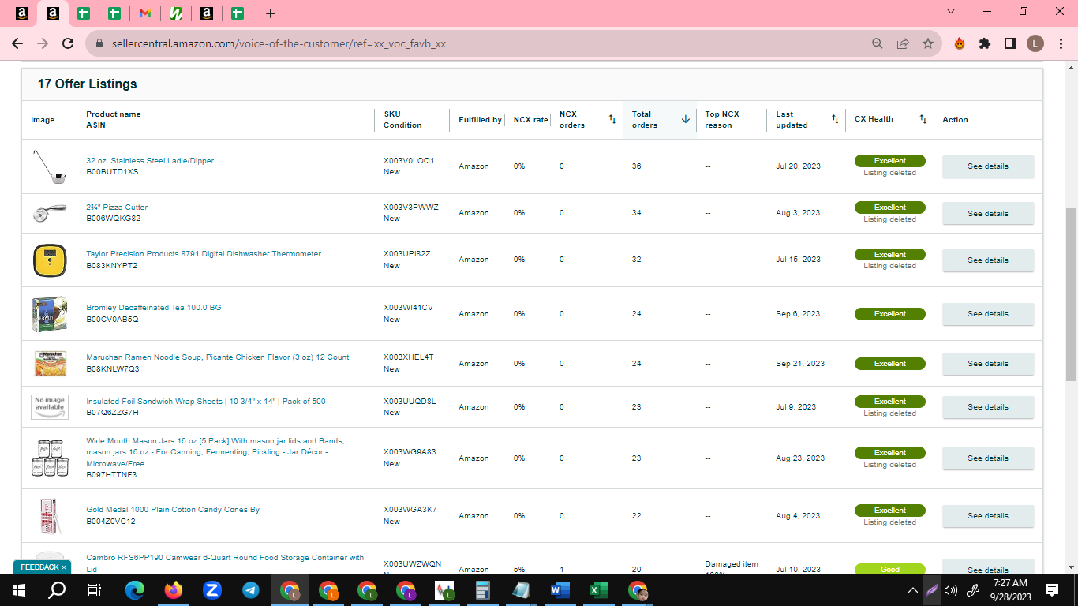Click the Product name column header

click(114, 114)
